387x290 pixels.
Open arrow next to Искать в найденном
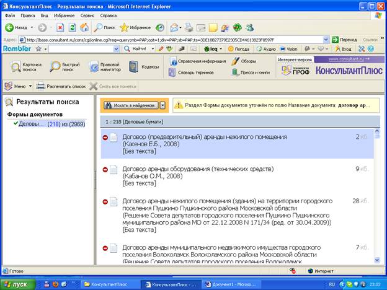click(162, 105)
